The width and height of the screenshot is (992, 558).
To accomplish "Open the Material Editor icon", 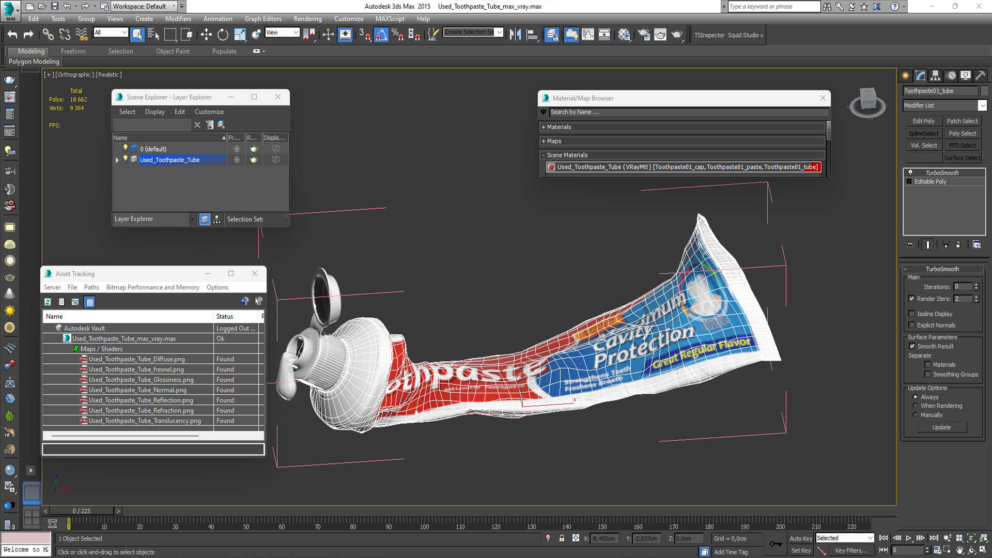I will click(x=624, y=35).
